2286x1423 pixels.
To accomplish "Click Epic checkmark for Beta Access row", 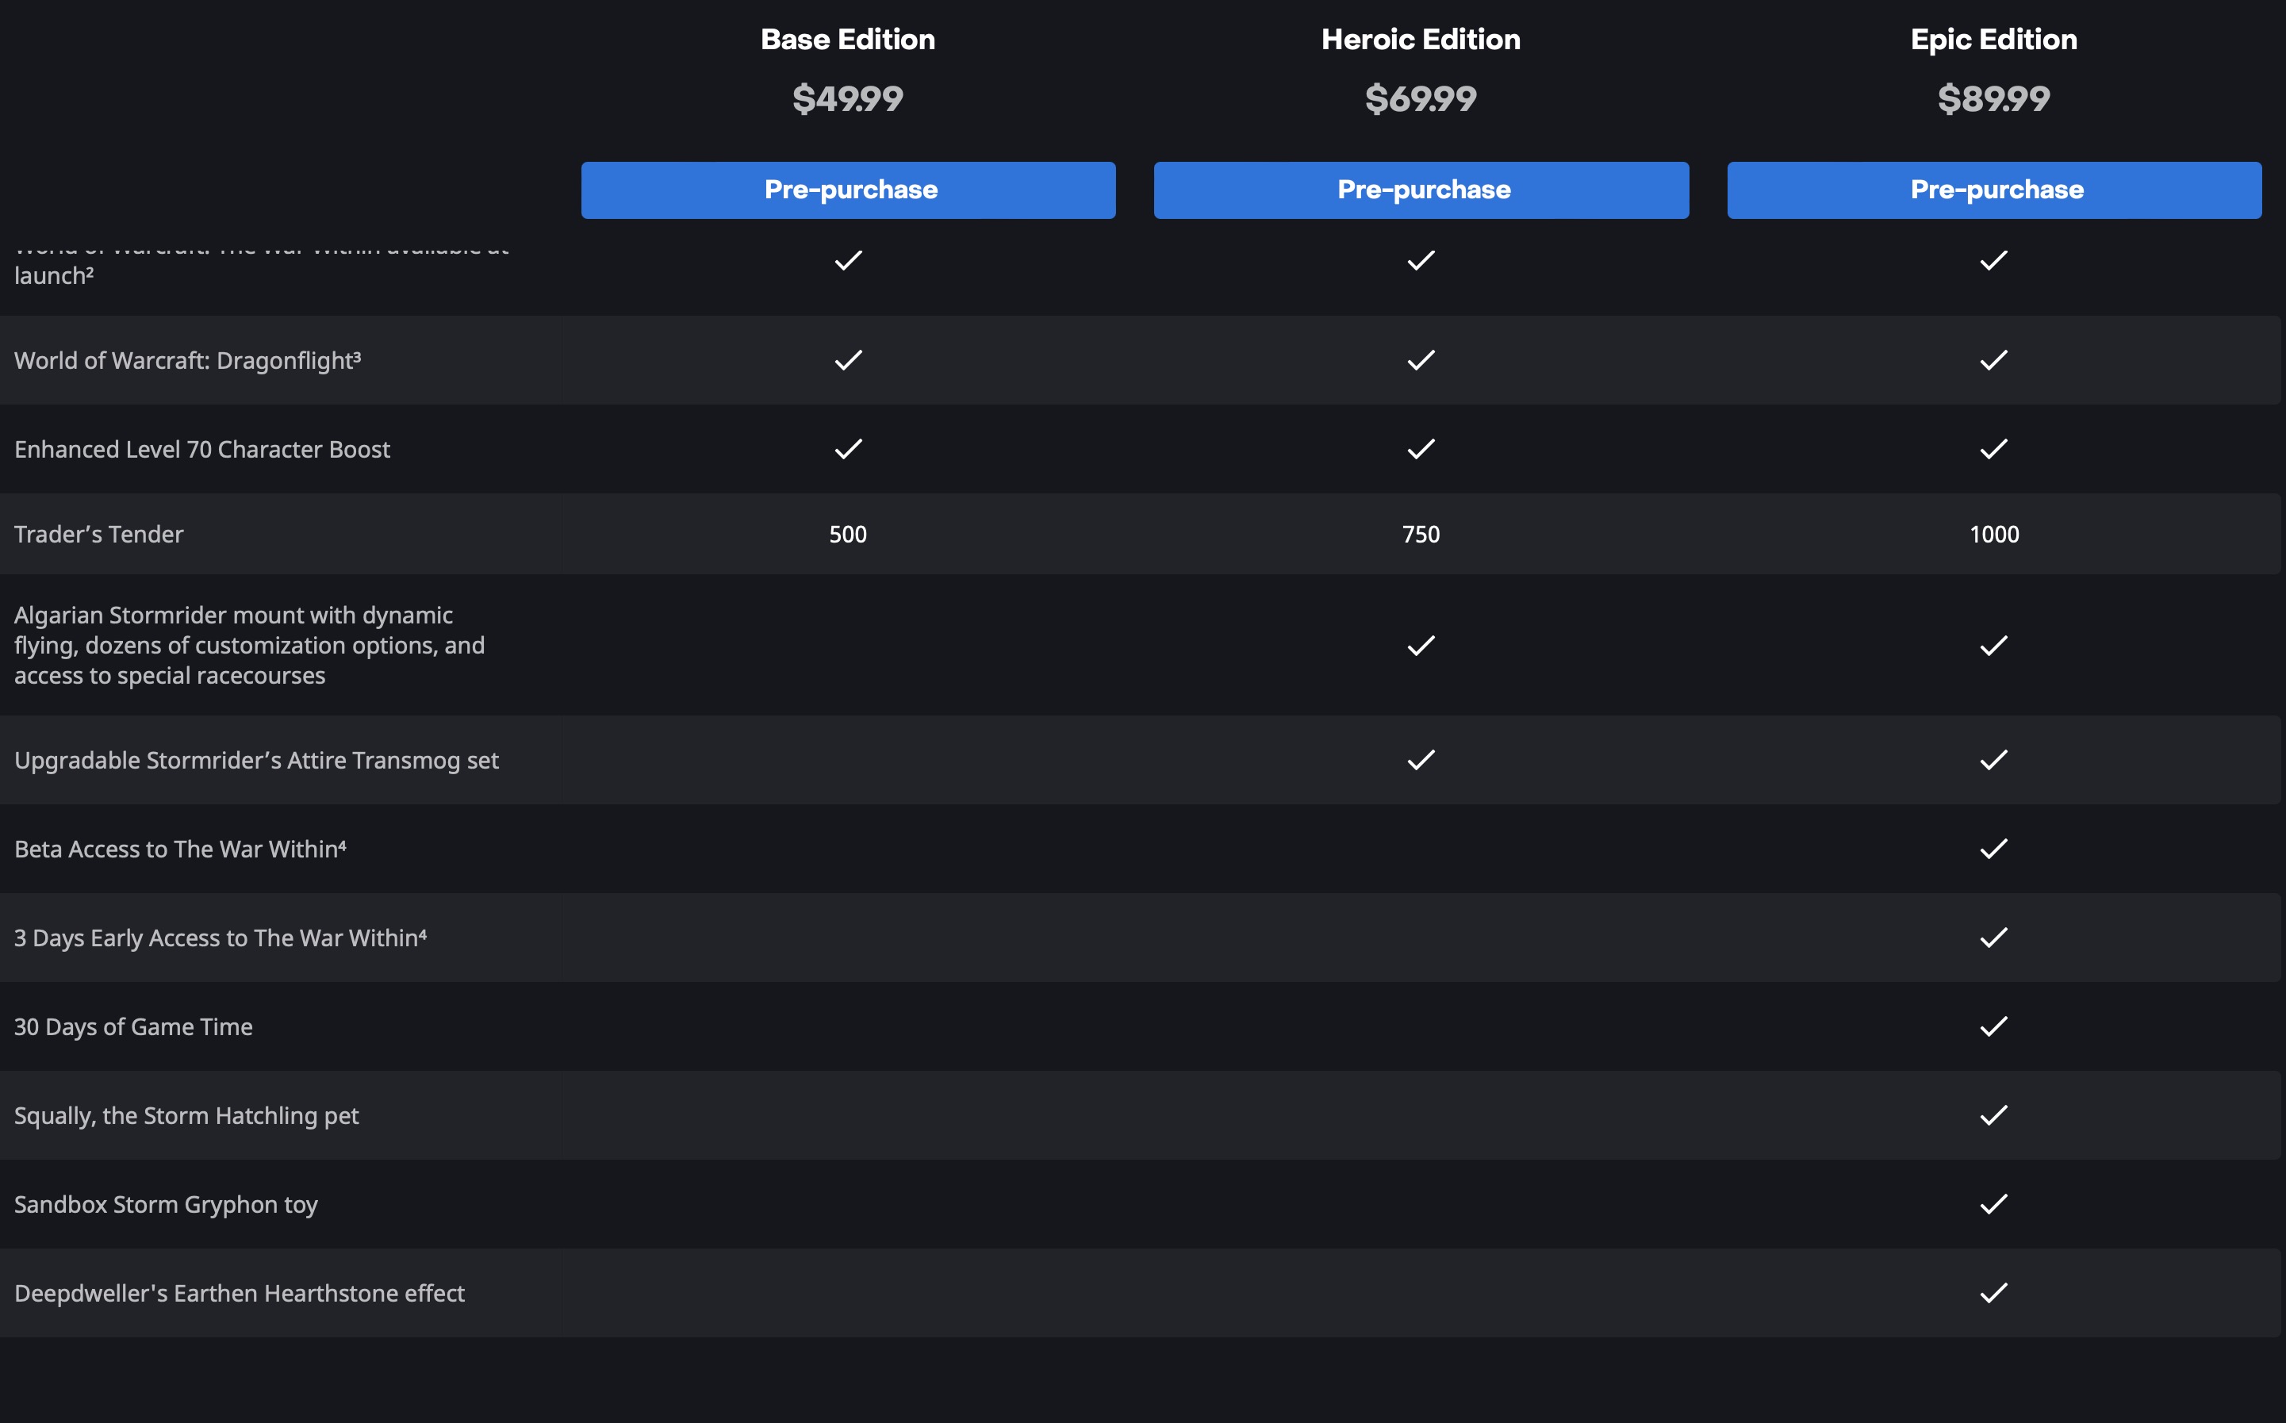I will (1994, 849).
